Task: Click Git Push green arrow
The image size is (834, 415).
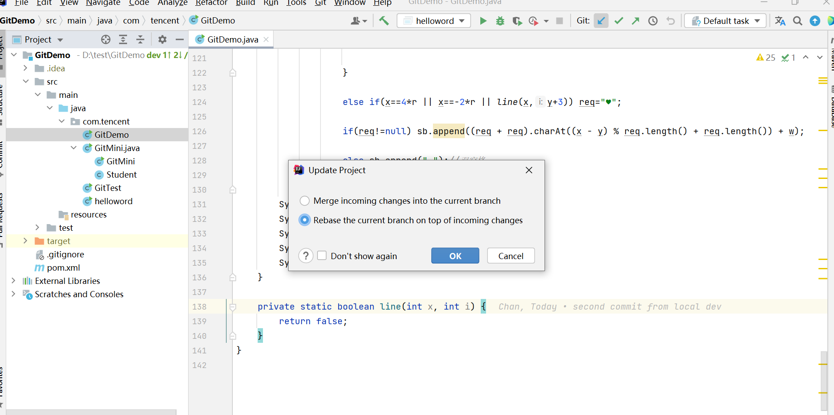Action: pos(636,21)
